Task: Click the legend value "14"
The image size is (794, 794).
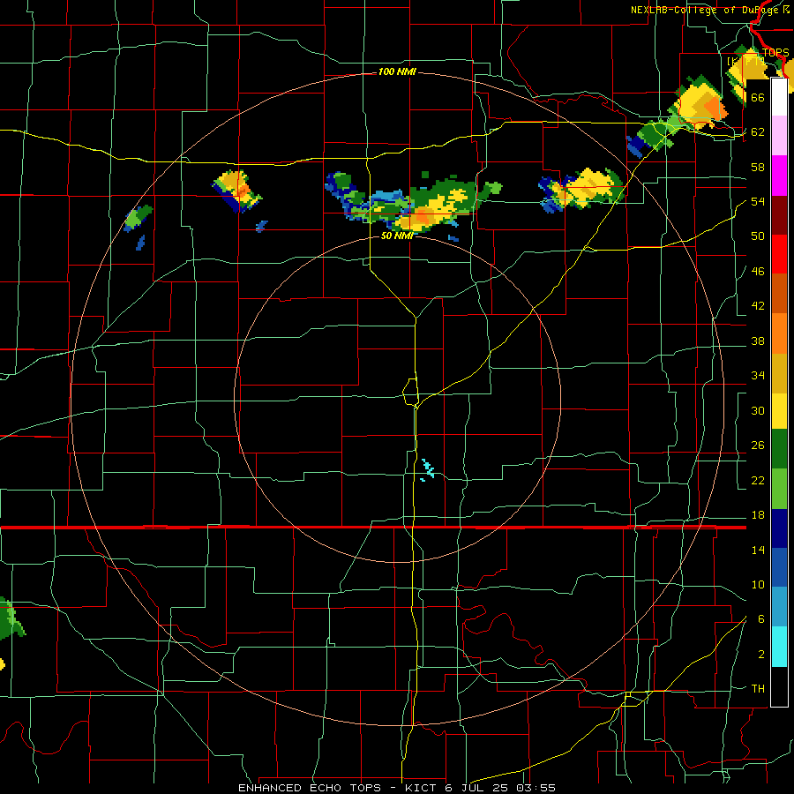Action: pyautogui.click(x=758, y=550)
